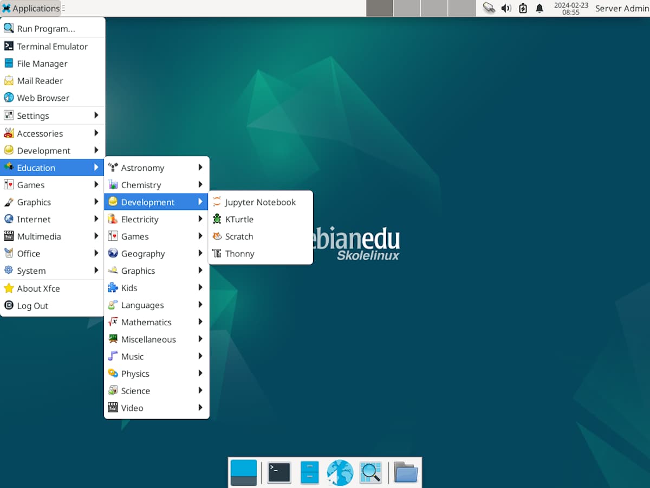Click the web browser globe in dock
This screenshot has width=650, height=488.
(x=340, y=472)
